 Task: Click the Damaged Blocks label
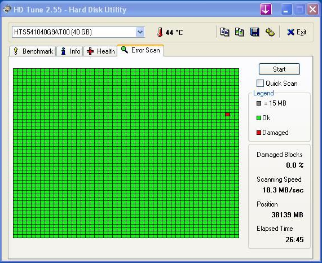pyautogui.click(x=280, y=155)
